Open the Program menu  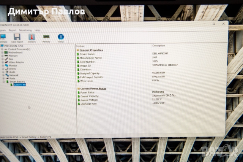tap(3, 30)
